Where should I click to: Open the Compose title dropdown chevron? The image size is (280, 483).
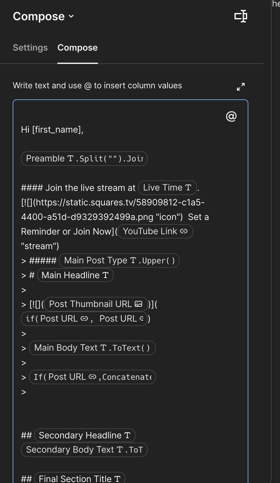(x=71, y=16)
